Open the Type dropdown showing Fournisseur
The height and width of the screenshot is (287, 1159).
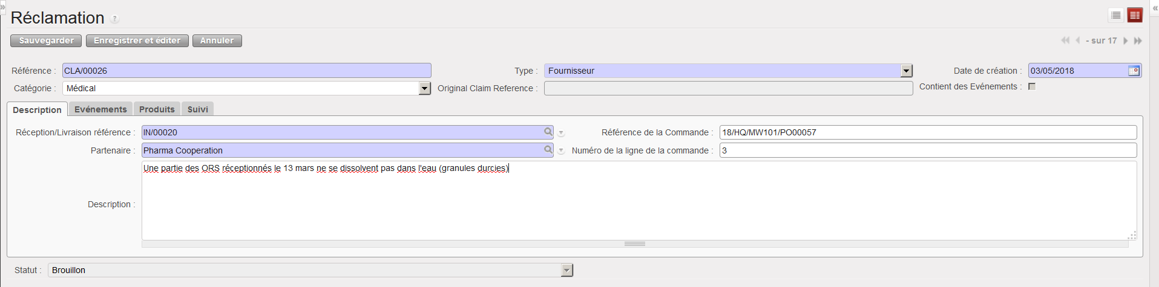coord(906,71)
